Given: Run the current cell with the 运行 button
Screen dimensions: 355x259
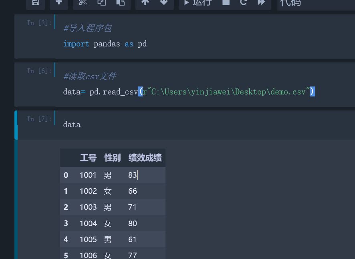Looking at the screenshot, I should 196,3.
